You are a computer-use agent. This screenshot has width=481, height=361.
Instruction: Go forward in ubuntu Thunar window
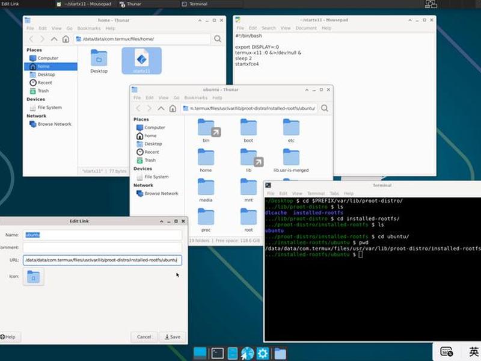149,108
